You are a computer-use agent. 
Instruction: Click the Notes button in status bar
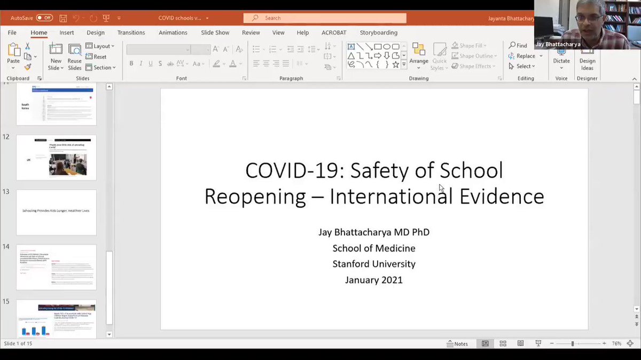click(458, 344)
